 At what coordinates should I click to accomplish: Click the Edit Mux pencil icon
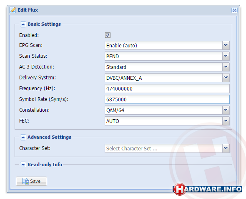tap(13, 10)
